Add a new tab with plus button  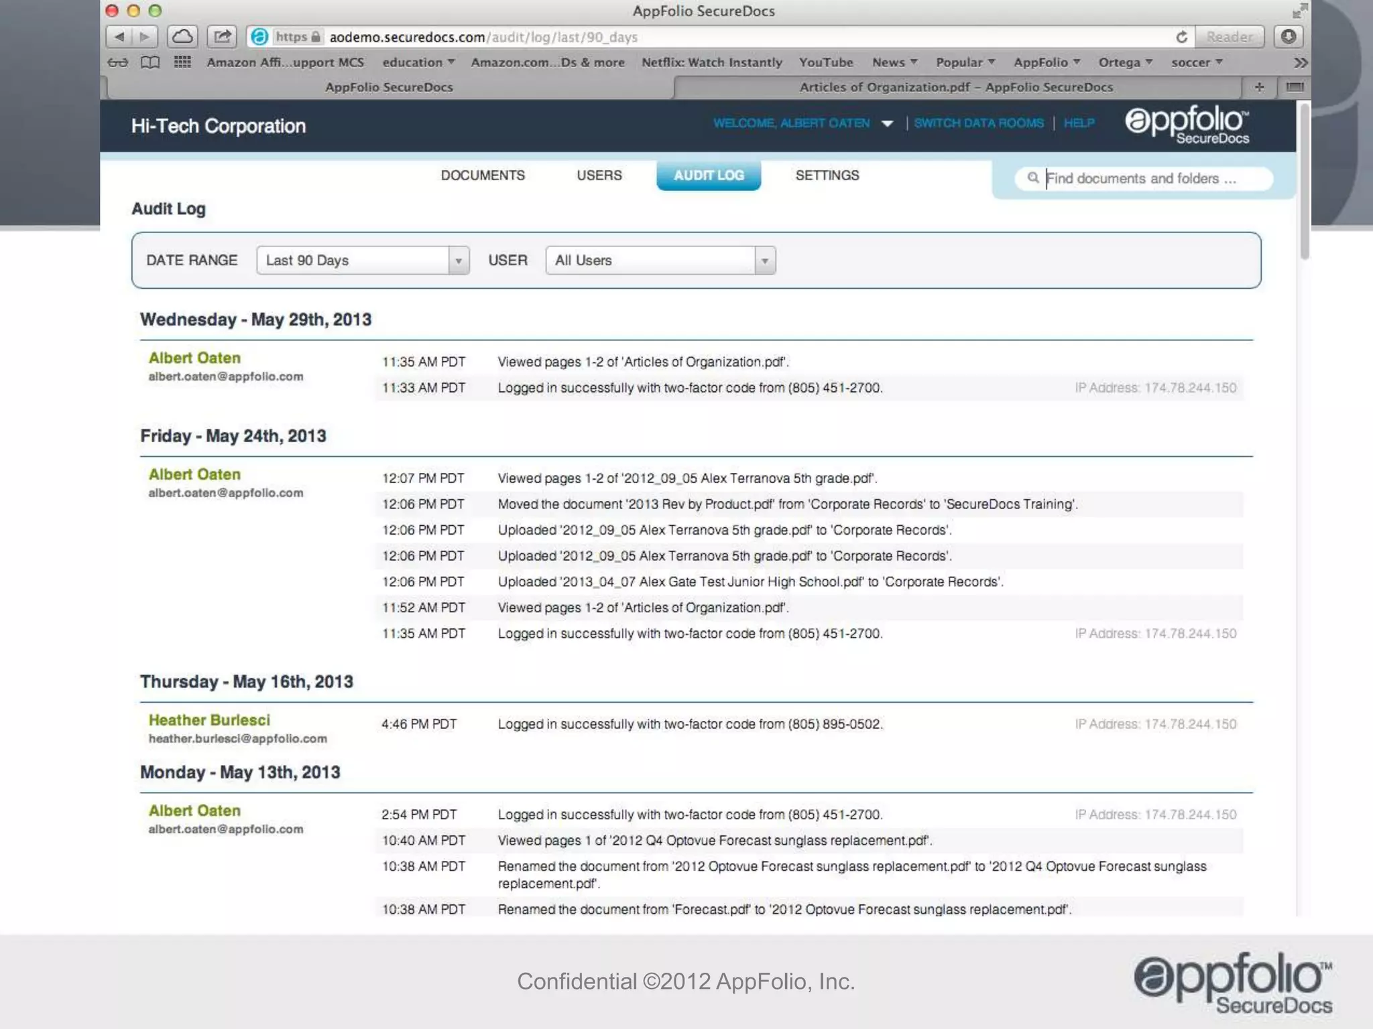[x=1259, y=87]
